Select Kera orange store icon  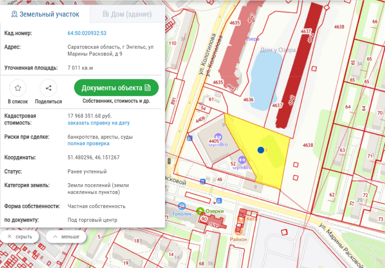(x=241, y=219)
